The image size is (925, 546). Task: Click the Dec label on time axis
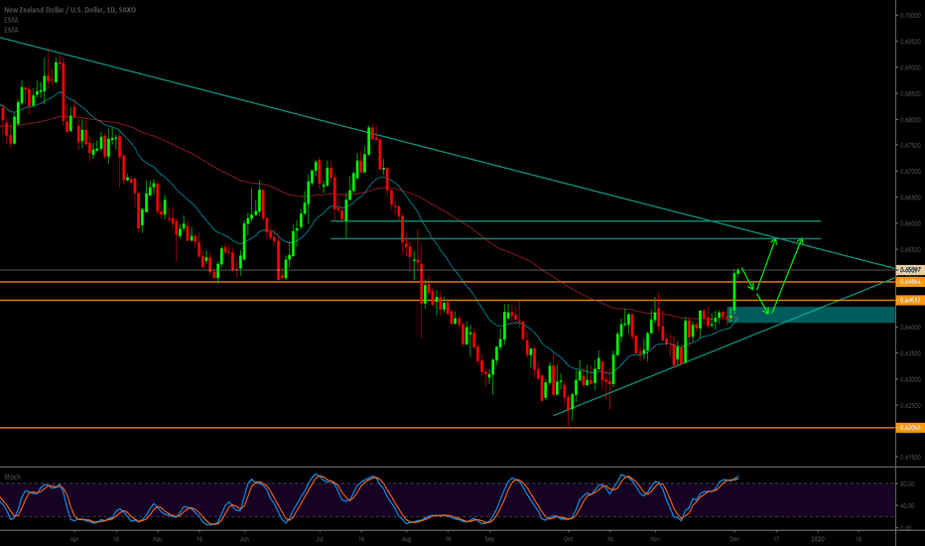(734, 537)
